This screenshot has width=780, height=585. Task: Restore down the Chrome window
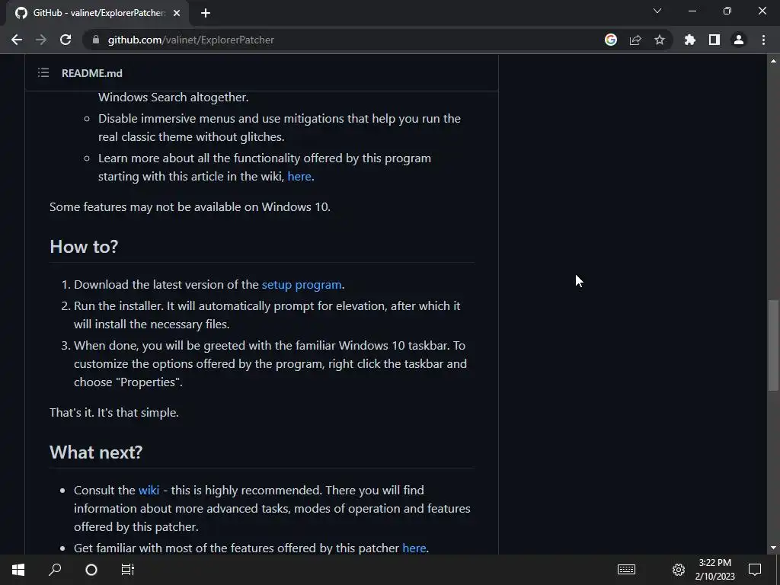click(x=727, y=11)
